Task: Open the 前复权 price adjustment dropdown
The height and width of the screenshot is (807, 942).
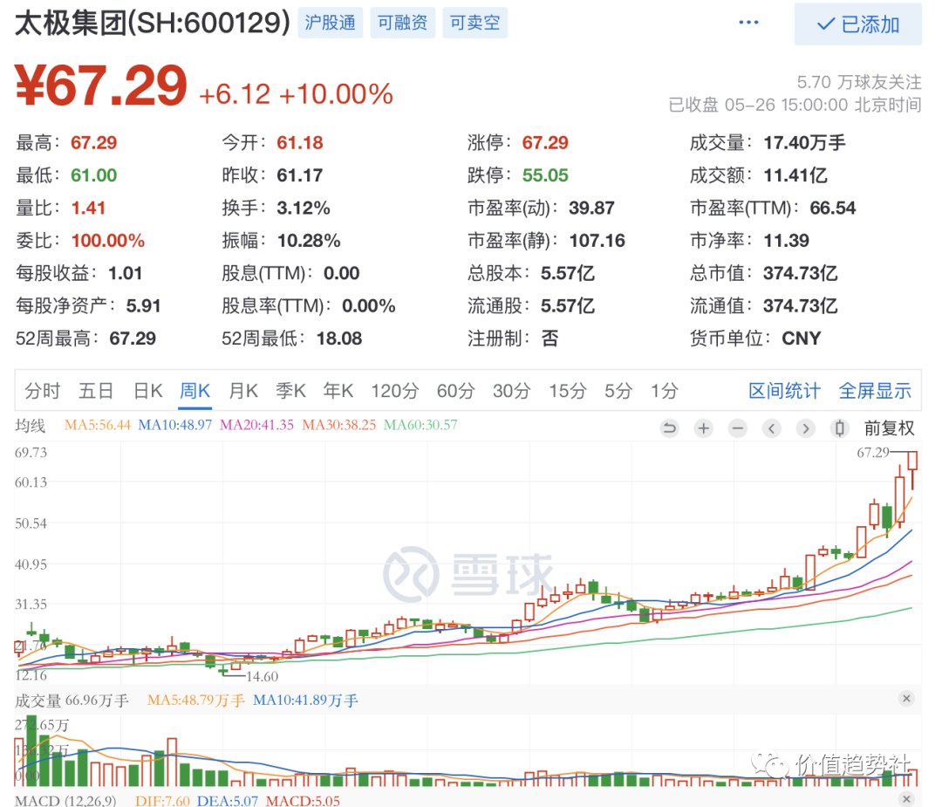Action: click(887, 428)
